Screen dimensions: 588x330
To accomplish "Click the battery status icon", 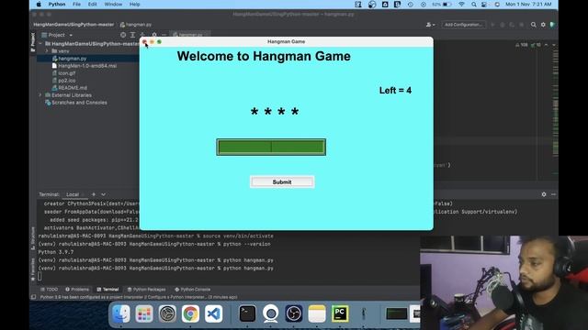I will pyautogui.click(x=447, y=4).
